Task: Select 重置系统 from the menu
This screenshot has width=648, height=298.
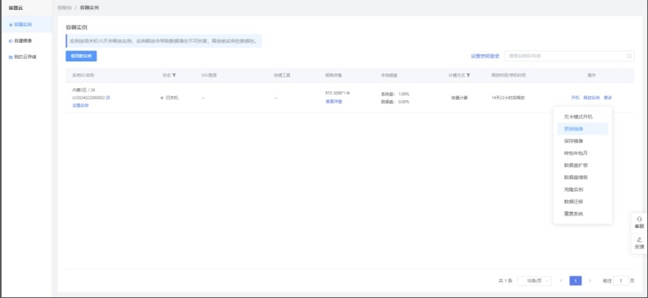Action: click(583, 214)
